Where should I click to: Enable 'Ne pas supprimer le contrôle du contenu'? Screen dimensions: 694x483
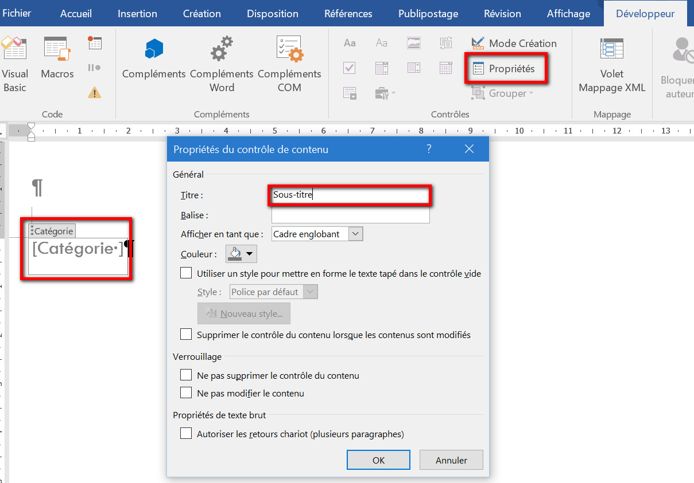tap(186, 375)
